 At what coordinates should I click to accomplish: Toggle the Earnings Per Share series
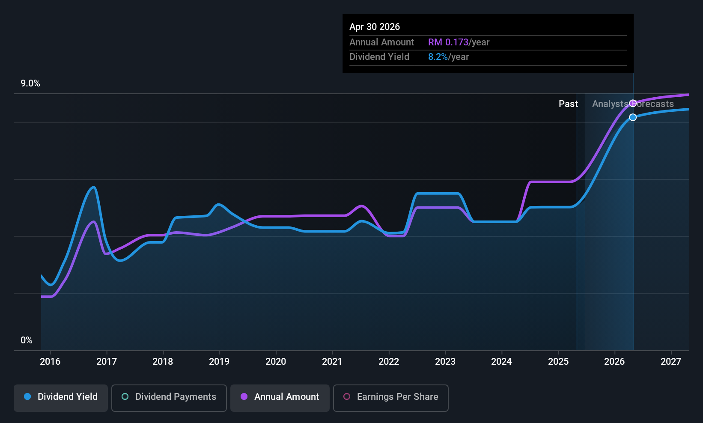(390, 398)
